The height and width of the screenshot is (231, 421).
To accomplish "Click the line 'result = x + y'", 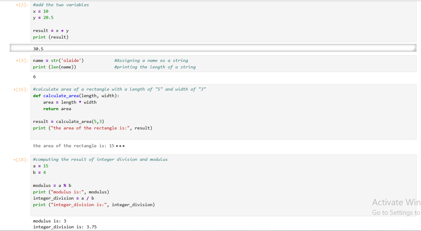I will coord(51,31).
